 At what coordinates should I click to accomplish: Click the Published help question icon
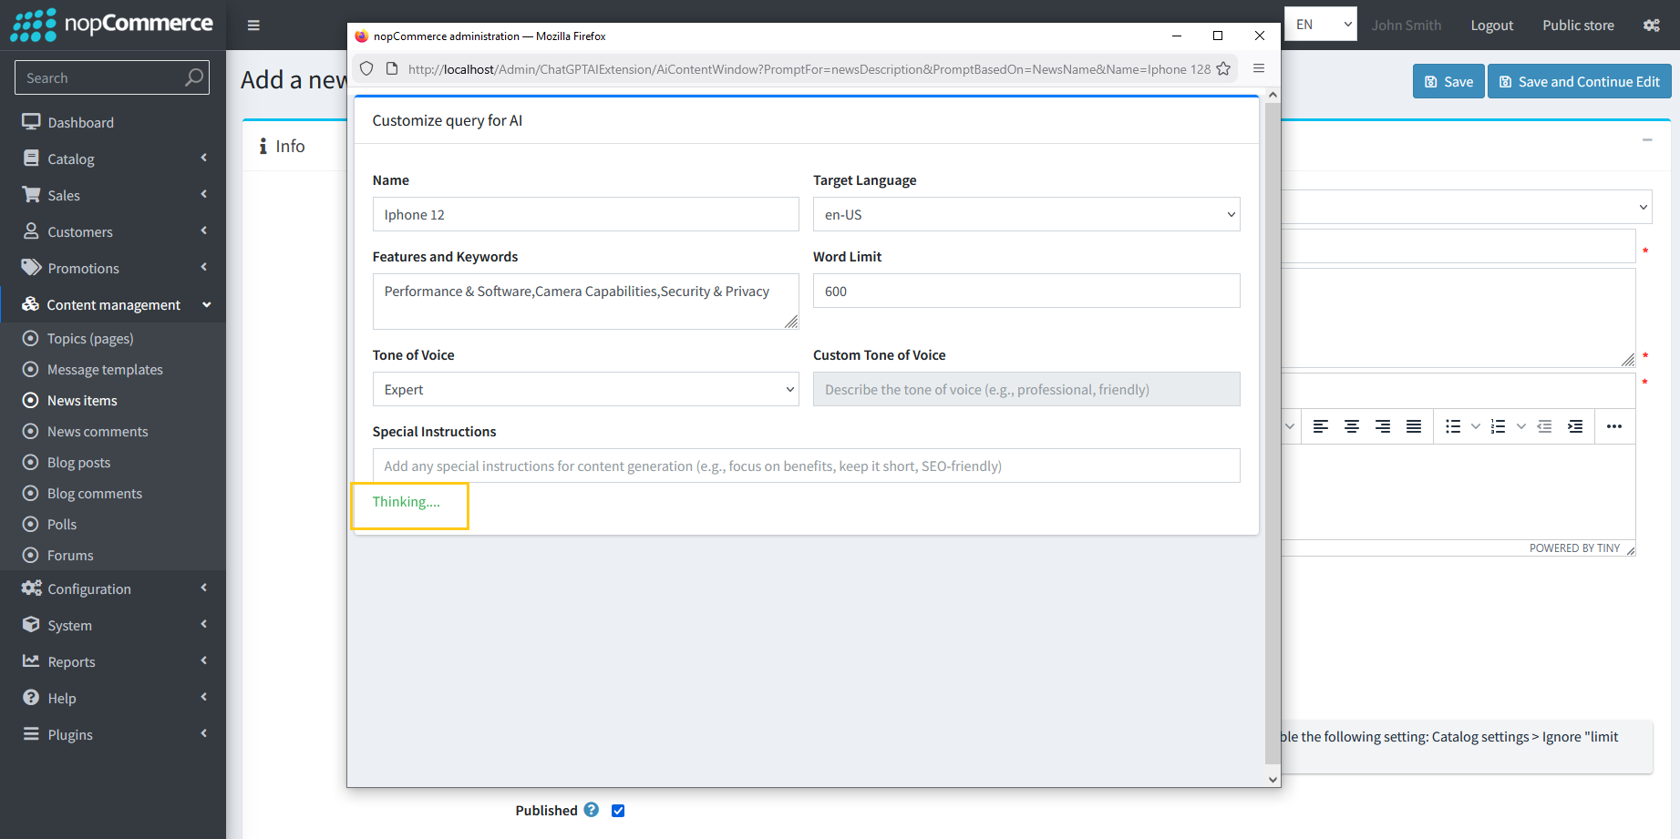point(592,810)
